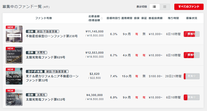Open 不動産担保型ローンファンド第238号 thumbnail

click(x=14, y=34)
